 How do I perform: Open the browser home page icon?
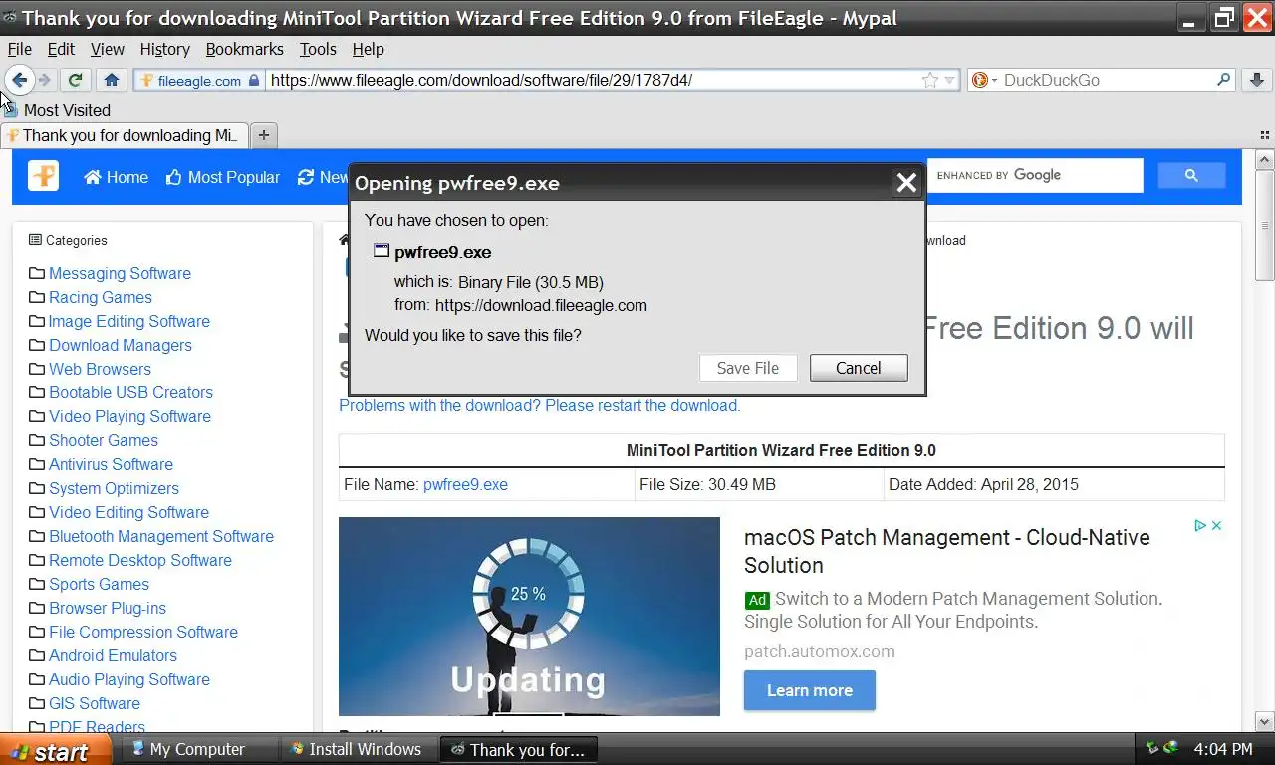click(112, 80)
